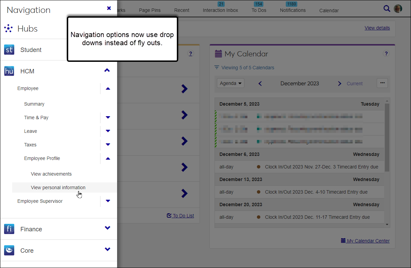Image resolution: width=411 pixels, height=268 pixels.
Task: Open the Interaction Inbox tab
Action: [x=220, y=10]
